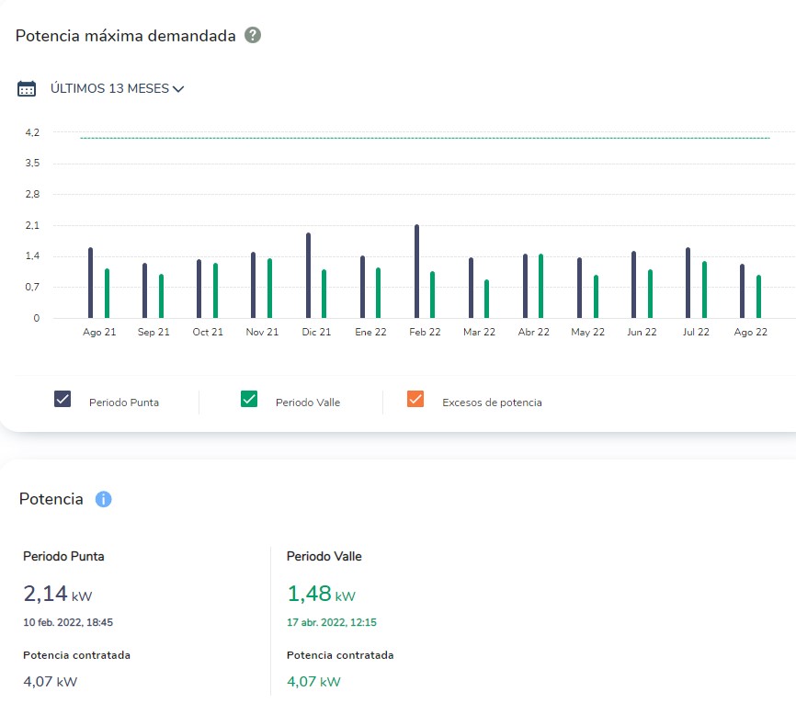Select the dark Punta bar for Sep 21

point(144,290)
